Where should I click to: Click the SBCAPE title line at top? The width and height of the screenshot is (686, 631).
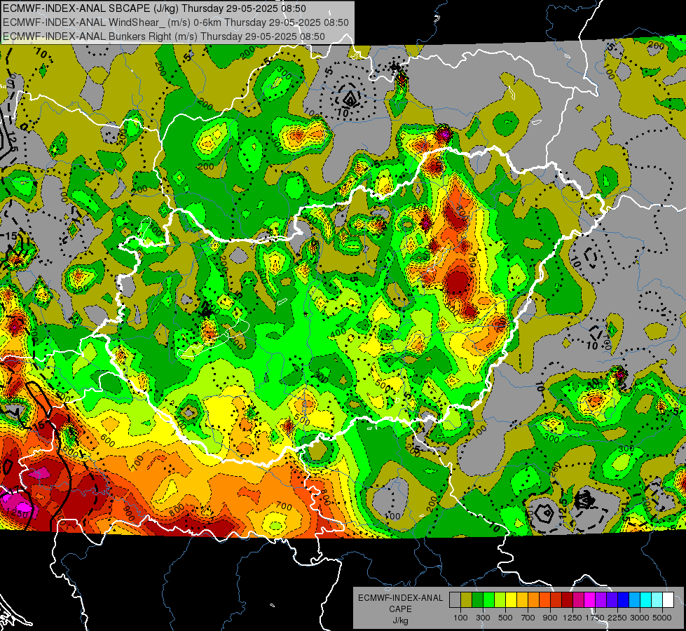pyautogui.click(x=154, y=8)
